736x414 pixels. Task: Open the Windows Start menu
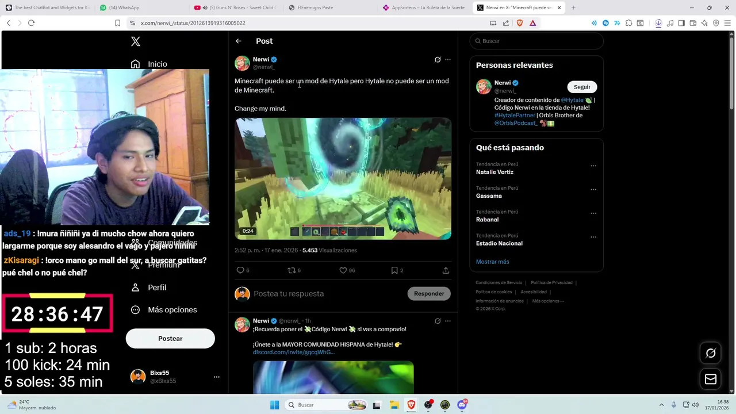point(274,405)
